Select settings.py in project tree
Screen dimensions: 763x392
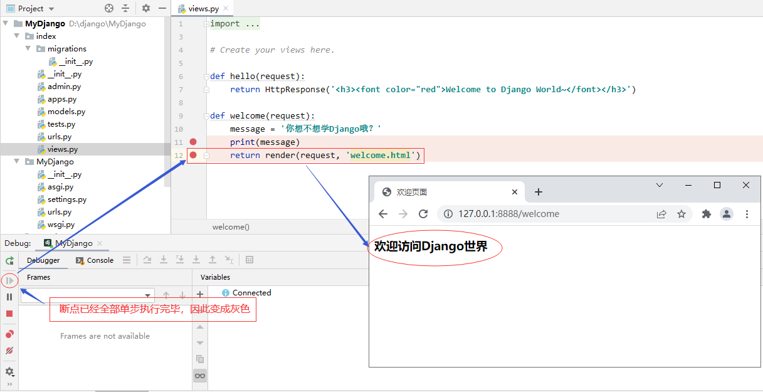coord(61,199)
